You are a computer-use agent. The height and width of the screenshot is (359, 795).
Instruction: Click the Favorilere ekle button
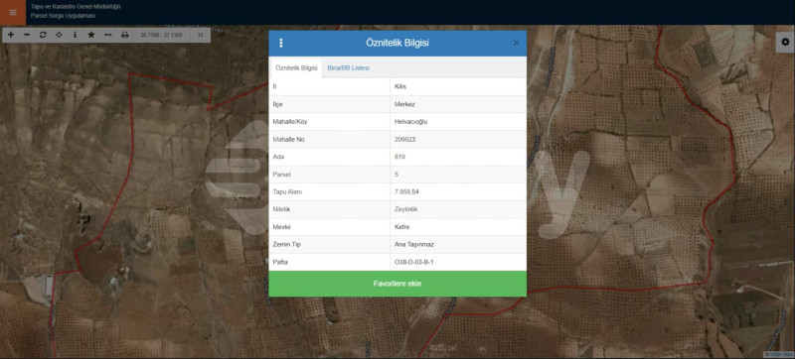click(397, 284)
